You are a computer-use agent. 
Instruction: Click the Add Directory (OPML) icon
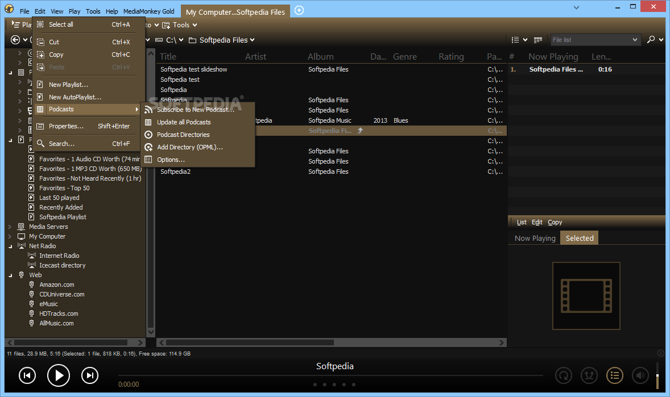(x=148, y=147)
